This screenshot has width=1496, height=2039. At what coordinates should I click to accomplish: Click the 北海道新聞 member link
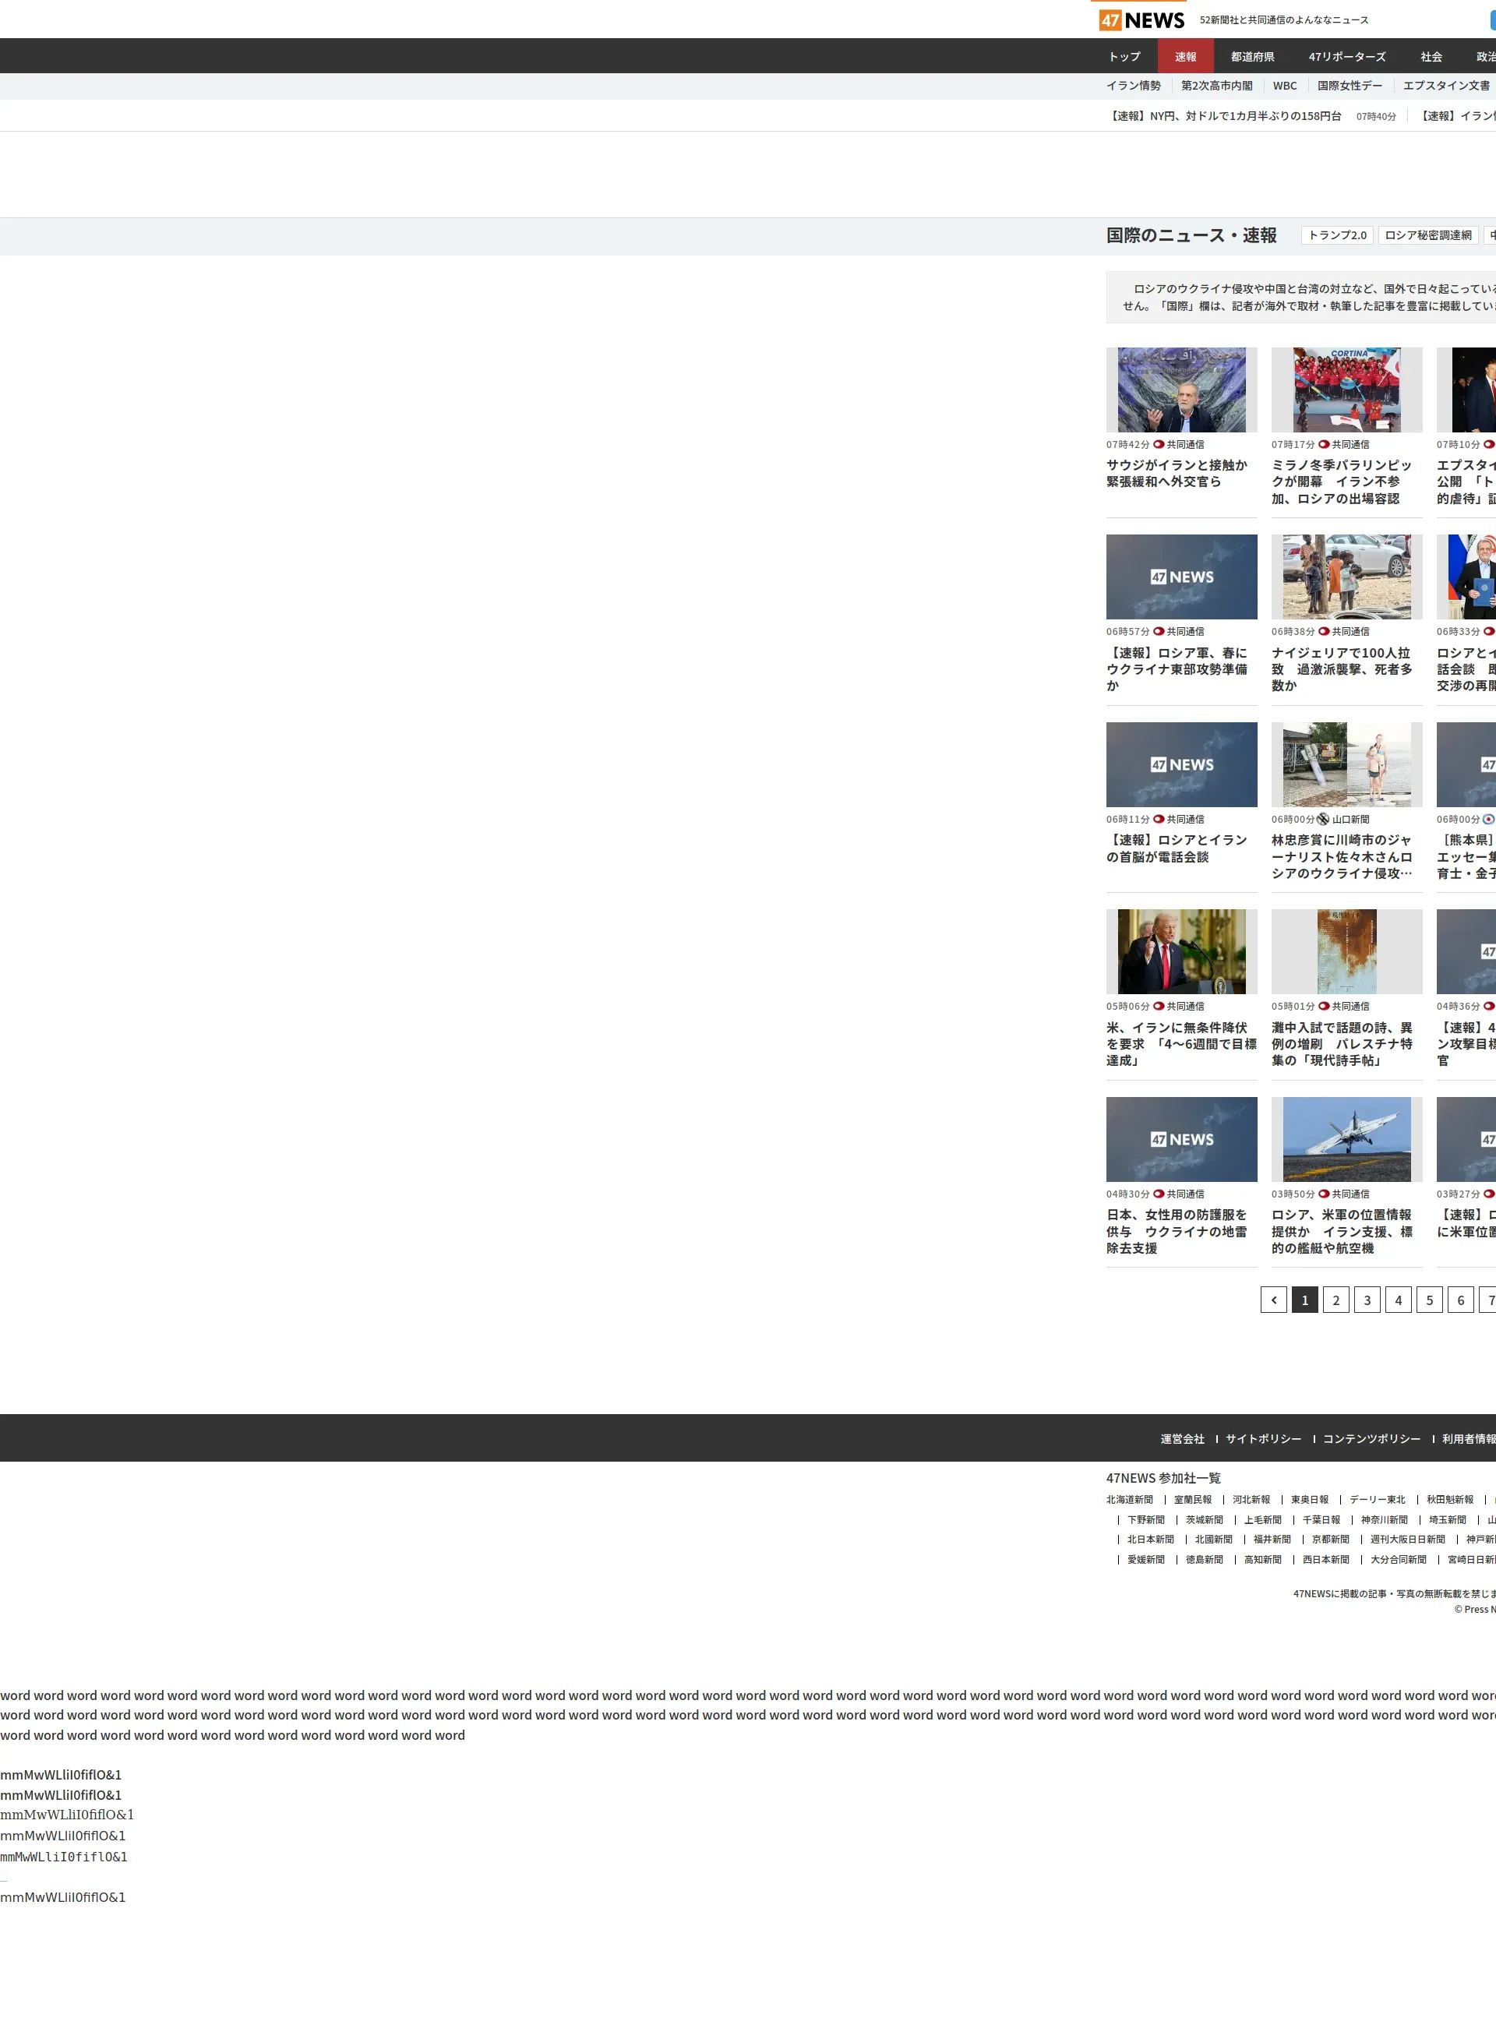[1129, 1499]
